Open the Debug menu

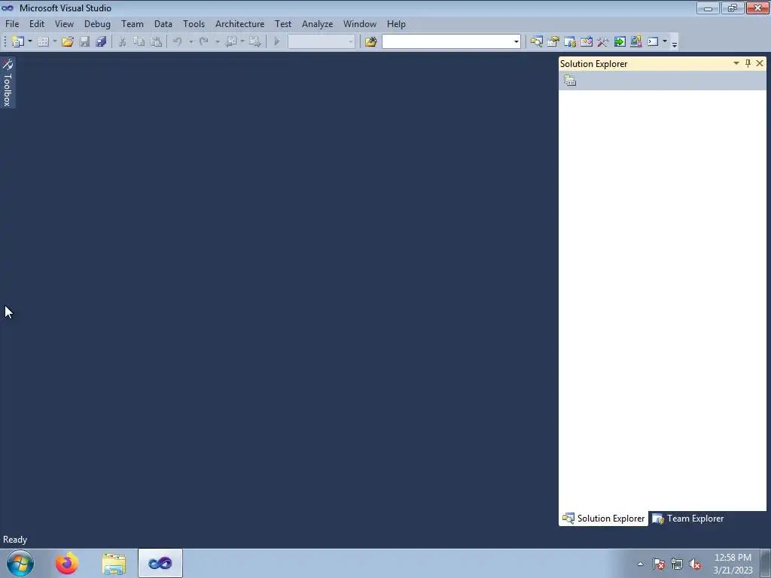coord(97,23)
